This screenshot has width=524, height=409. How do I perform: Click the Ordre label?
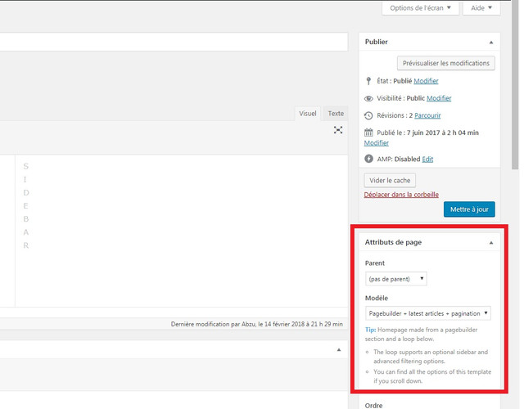[x=373, y=405]
